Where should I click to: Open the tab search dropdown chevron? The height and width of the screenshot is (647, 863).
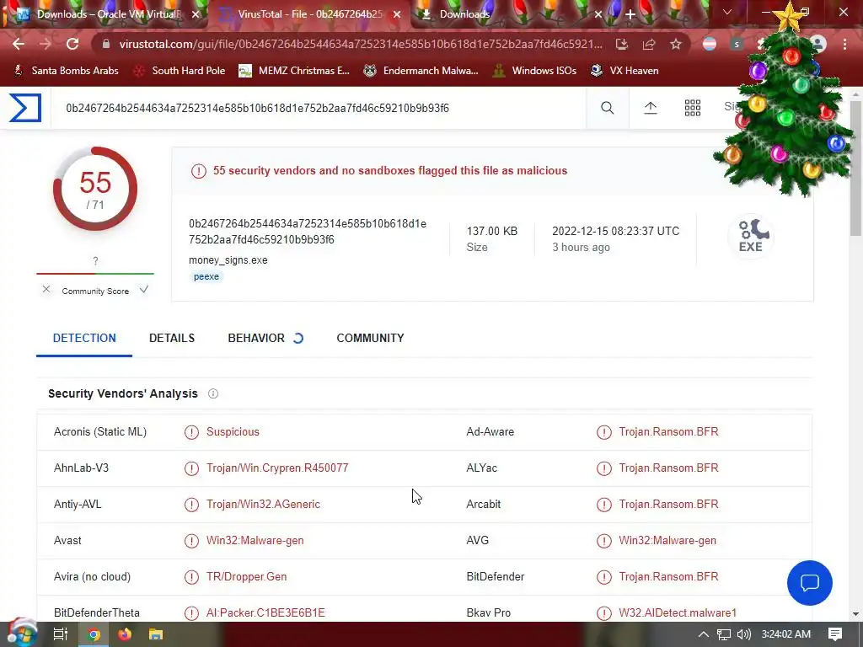point(727,12)
